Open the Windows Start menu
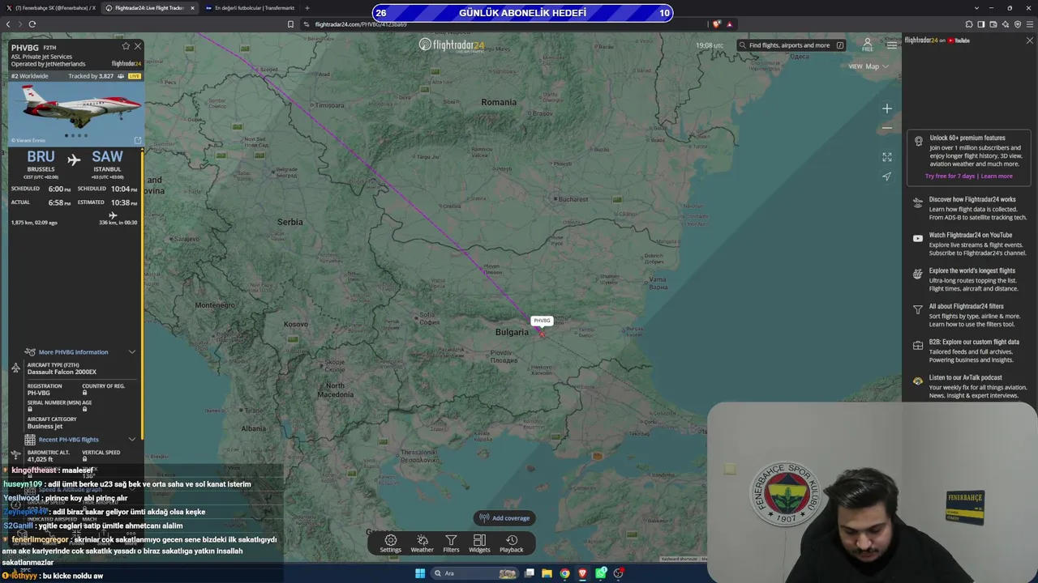The height and width of the screenshot is (583, 1038). pyautogui.click(x=420, y=573)
